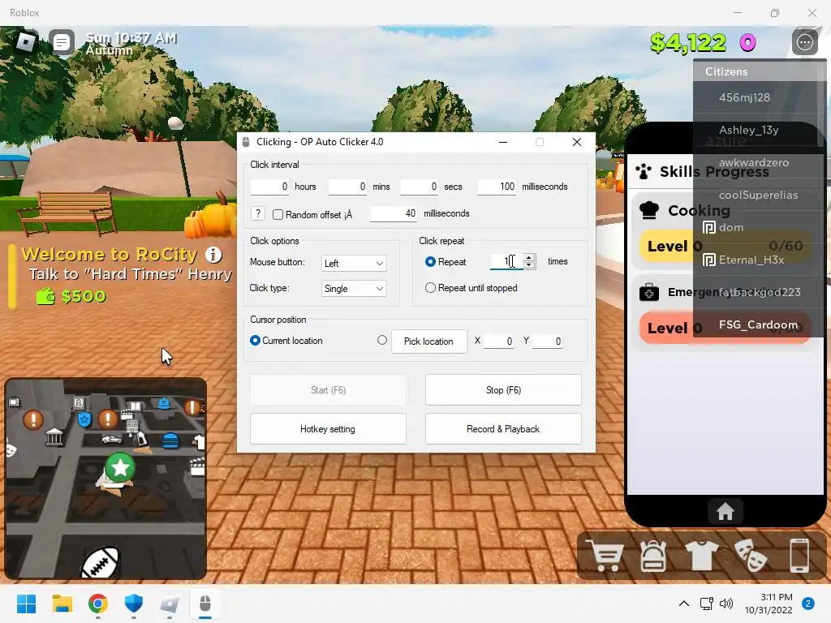The height and width of the screenshot is (623, 831).
Task: Open File Explorer from the taskbar
Action: pos(62,604)
